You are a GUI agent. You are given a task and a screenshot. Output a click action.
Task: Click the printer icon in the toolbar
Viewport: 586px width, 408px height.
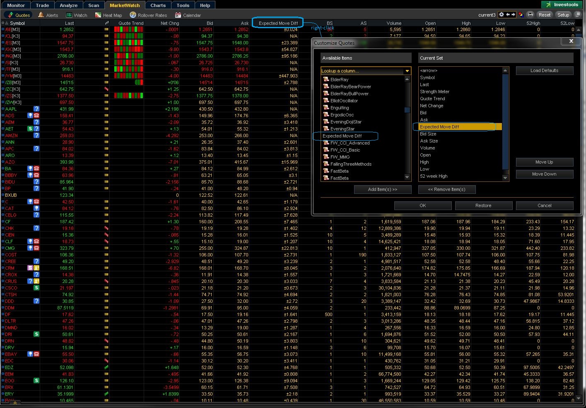(x=531, y=15)
